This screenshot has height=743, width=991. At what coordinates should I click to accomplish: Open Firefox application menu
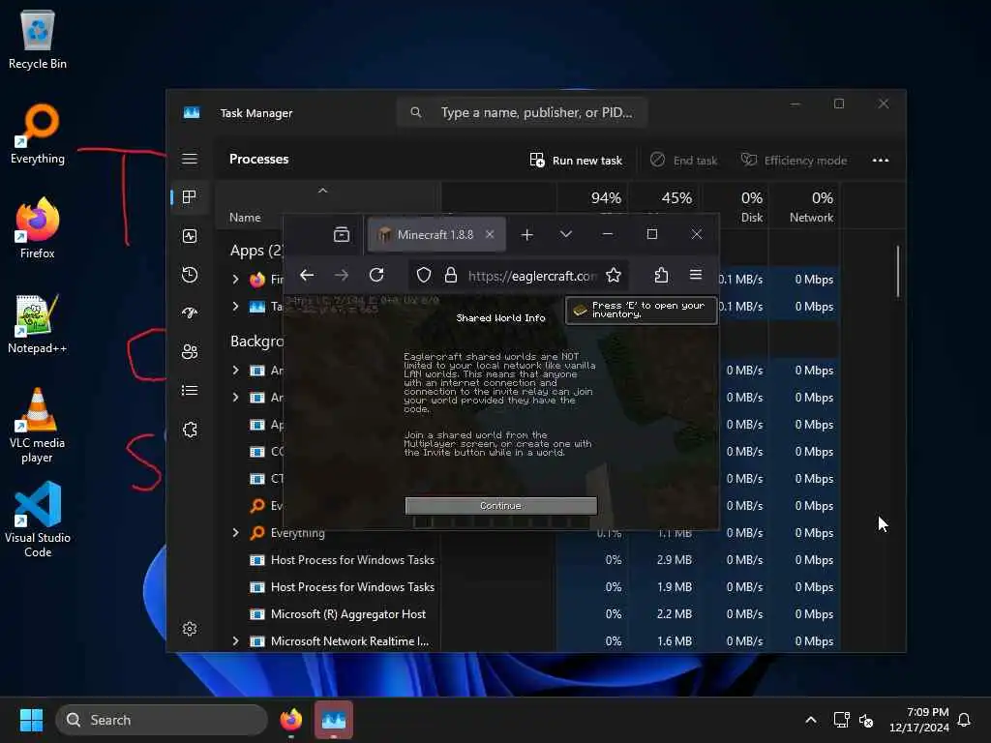tap(696, 275)
